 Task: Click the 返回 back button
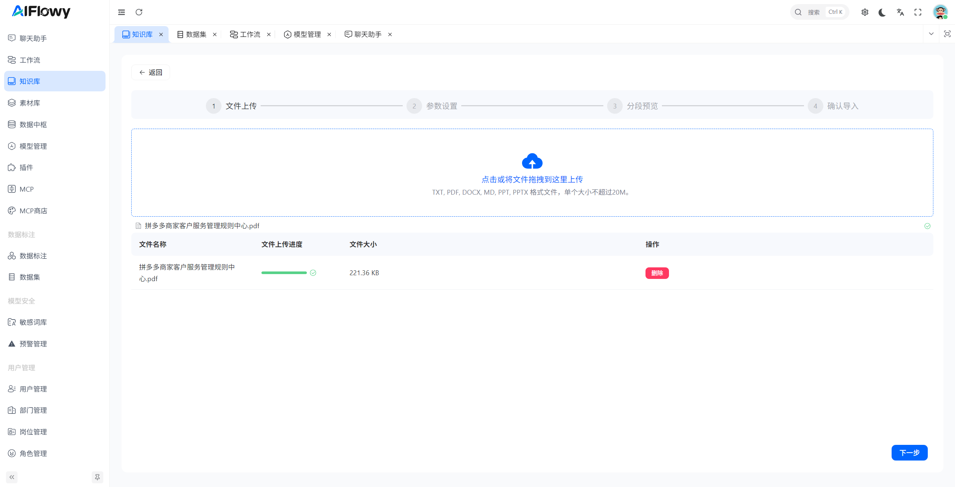151,72
